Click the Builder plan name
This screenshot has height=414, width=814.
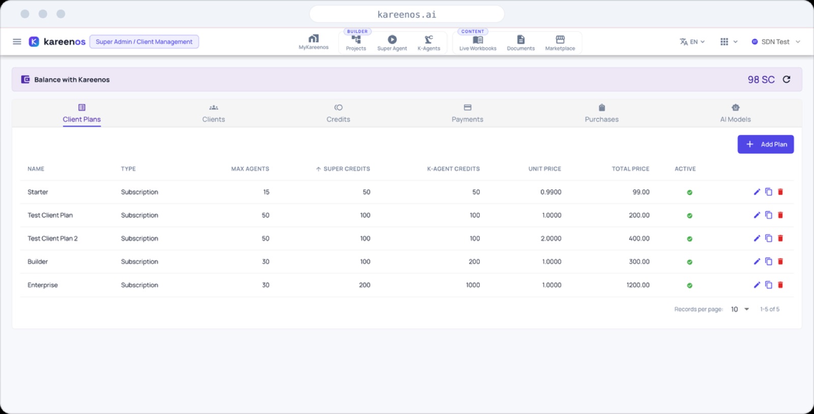point(38,262)
